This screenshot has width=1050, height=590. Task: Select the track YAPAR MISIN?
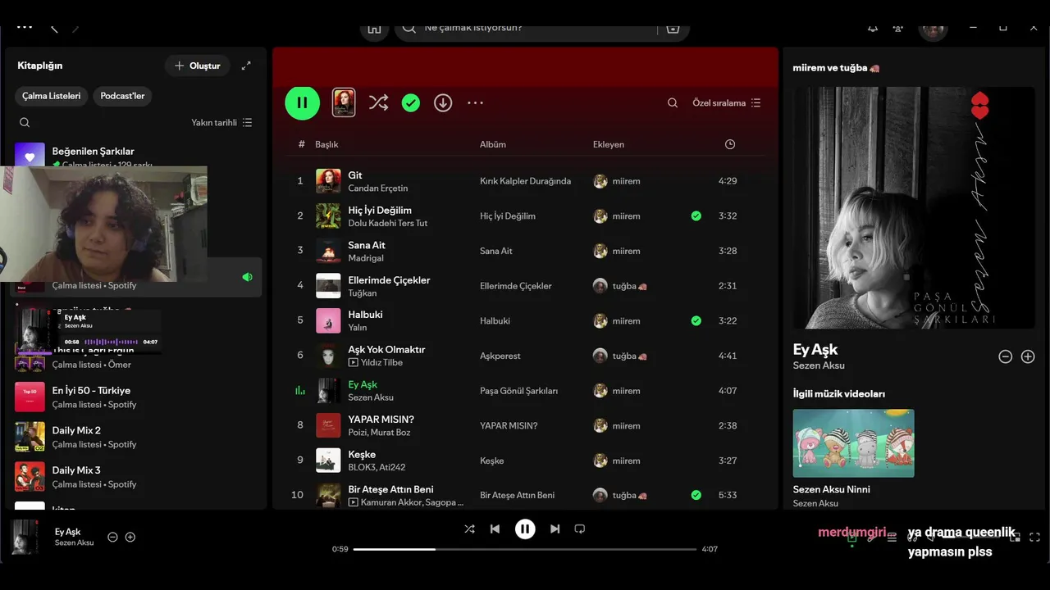click(x=525, y=425)
